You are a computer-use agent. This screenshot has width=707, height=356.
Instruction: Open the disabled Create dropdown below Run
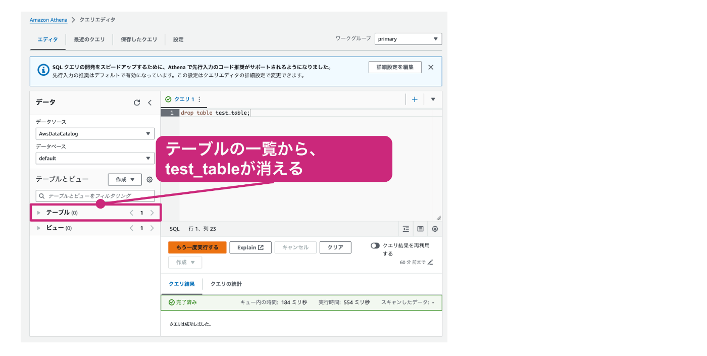click(x=185, y=263)
